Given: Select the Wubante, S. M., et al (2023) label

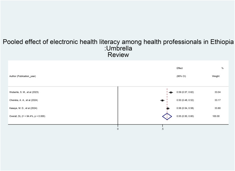Looking at the screenshot, I should (x=24, y=92).
